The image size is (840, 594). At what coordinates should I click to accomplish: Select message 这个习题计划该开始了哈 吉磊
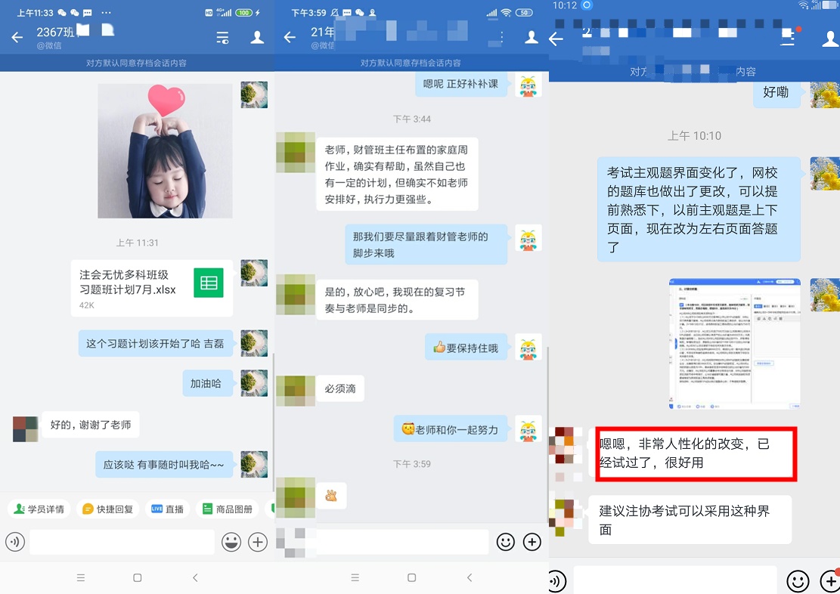pyautogui.click(x=156, y=343)
